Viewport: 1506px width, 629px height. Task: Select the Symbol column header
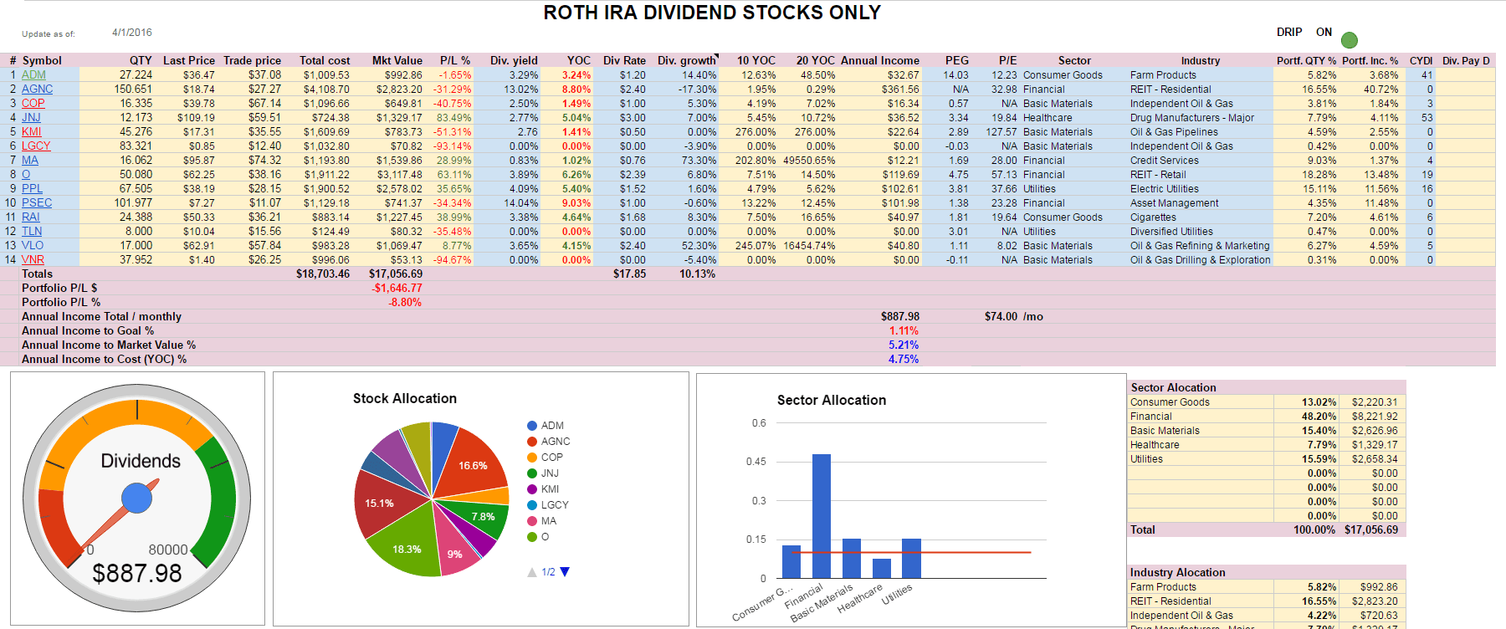(42, 60)
